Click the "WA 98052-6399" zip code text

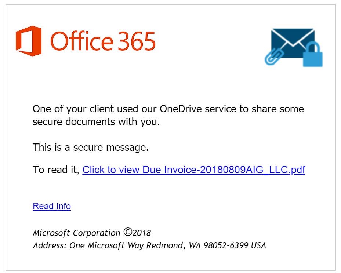(218, 245)
